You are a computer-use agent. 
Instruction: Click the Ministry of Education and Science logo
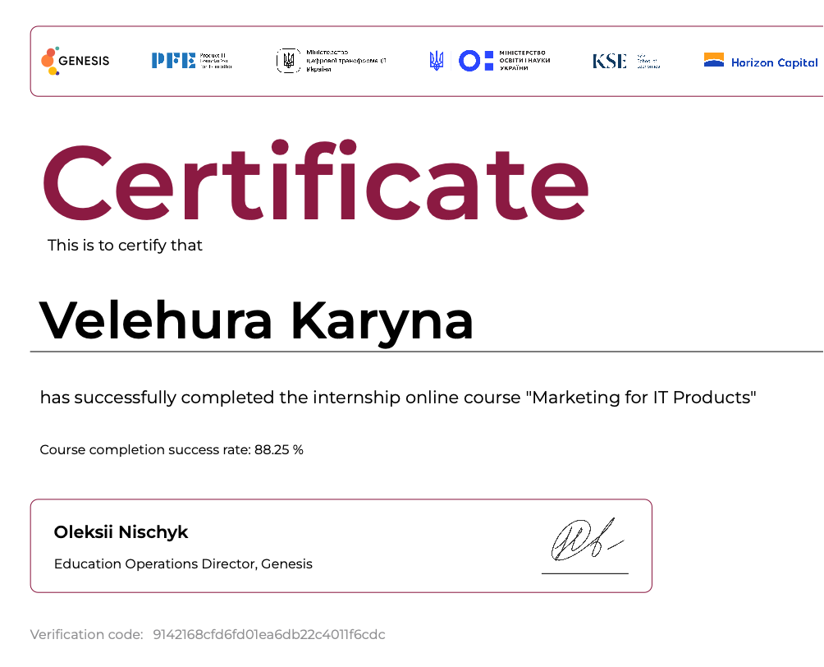[x=505, y=61]
